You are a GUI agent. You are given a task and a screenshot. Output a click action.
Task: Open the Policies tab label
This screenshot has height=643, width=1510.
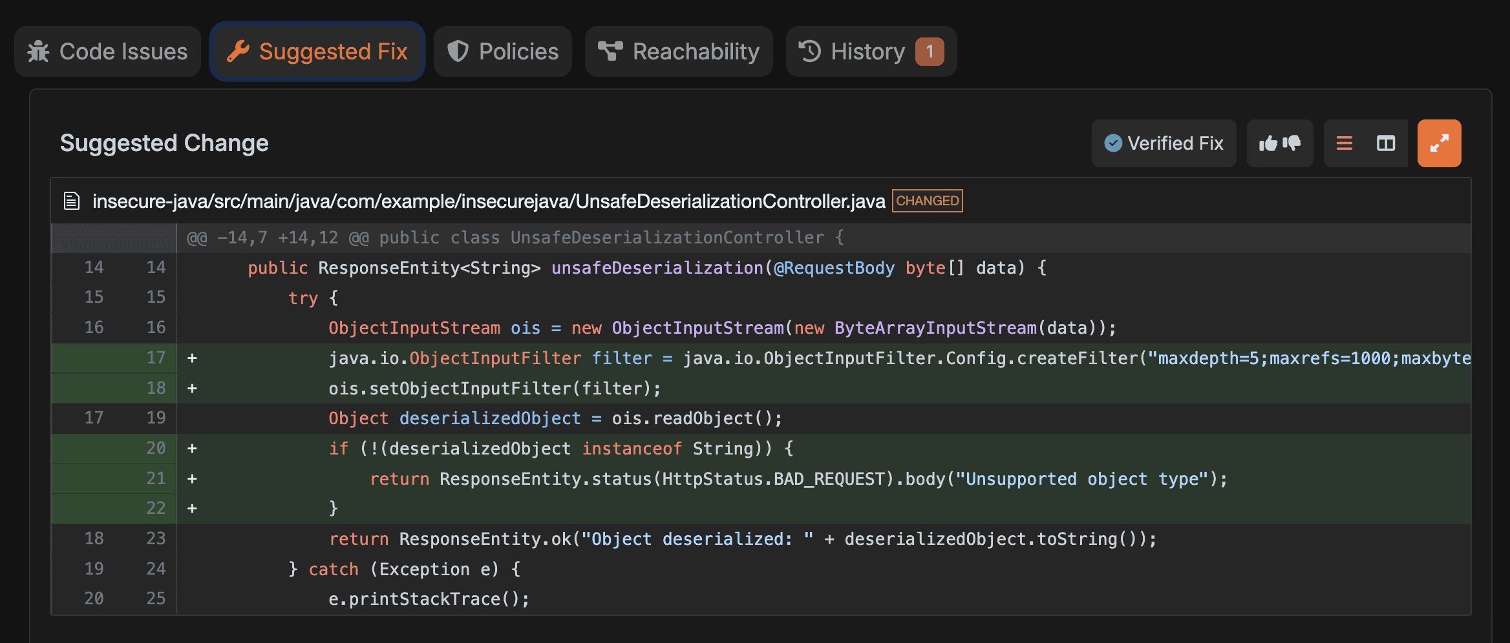point(518,52)
